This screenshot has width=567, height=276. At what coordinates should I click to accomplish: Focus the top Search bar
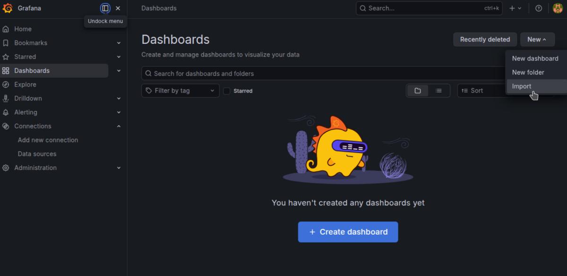click(430, 8)
